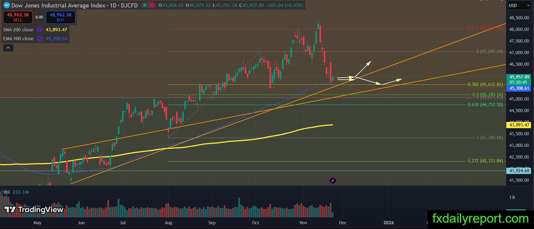Click the Nov label on the time axis
The width and height of the screenshot is (534, 229).
tap(303, 223)
